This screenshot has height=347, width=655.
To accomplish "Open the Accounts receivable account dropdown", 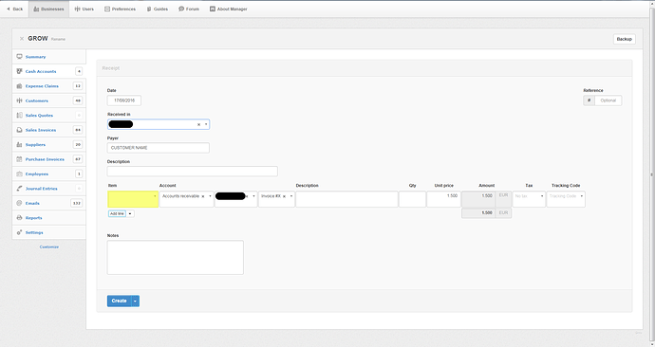I will point(210,196).
